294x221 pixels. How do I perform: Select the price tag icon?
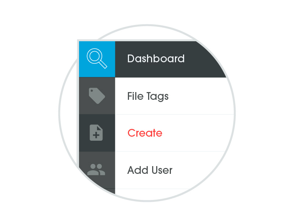coord(97,96)
